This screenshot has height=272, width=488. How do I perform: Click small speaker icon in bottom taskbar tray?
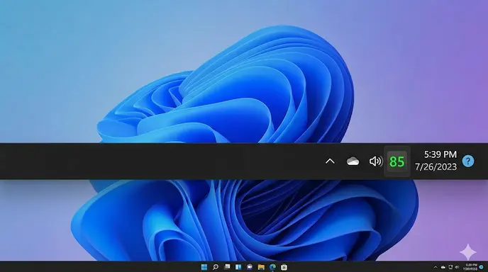coord(457,267)
